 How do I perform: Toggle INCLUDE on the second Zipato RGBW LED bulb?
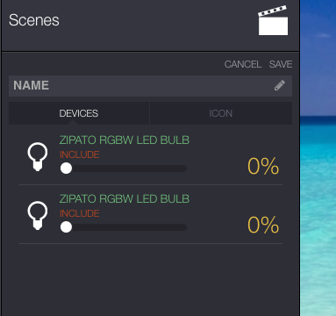80,213
